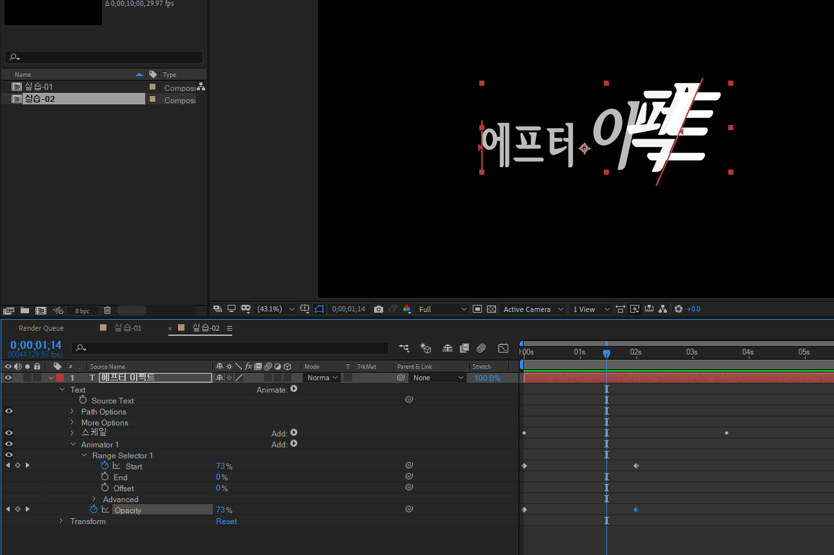Image resolution: width=834 pixels, height=555 pixels.
Task: Expand More Options group
Action: coord(72,422)
